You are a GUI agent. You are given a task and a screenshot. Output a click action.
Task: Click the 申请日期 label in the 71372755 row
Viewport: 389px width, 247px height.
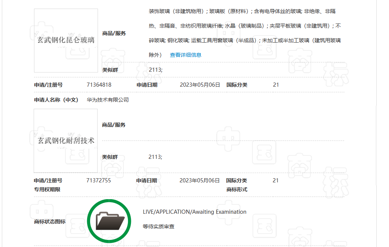pyautogui.click(x=147, y=180)
